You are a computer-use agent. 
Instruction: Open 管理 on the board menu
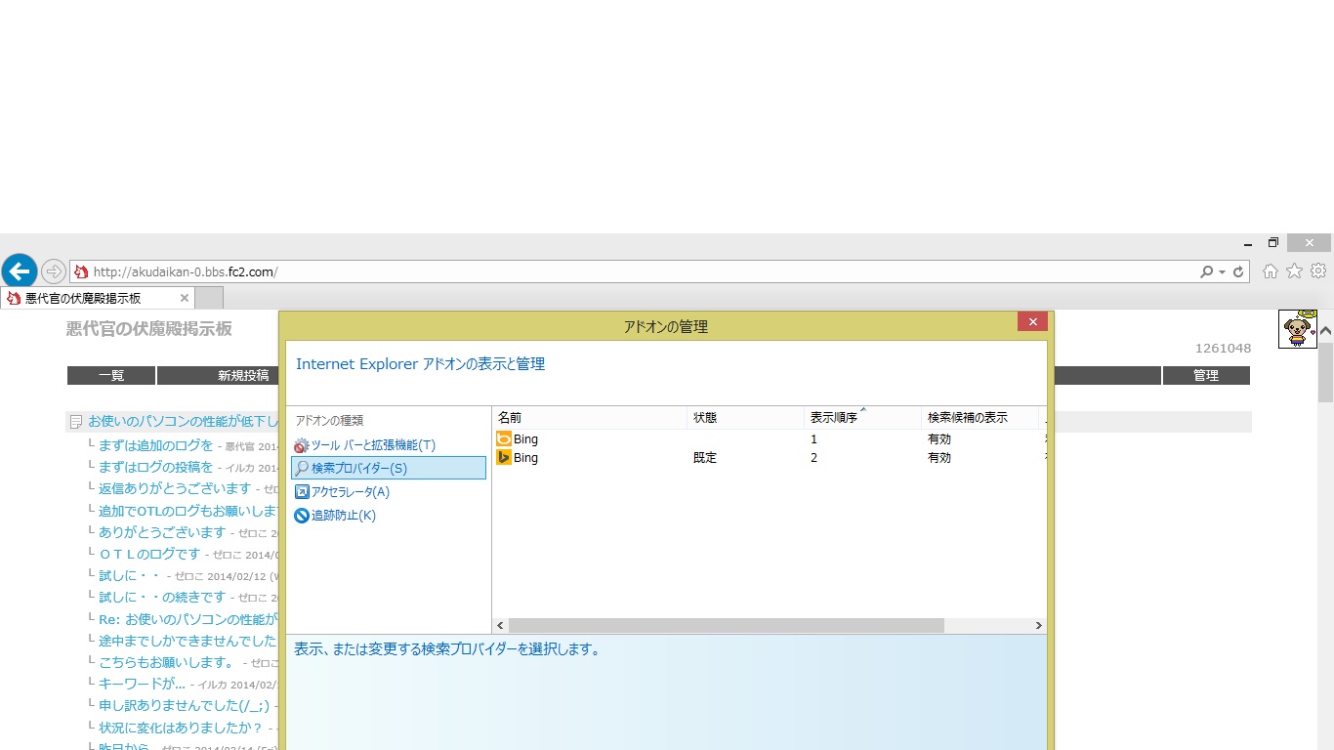click(x=1206, y=375)
